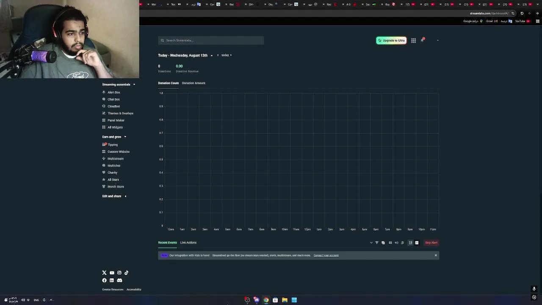Click the Skip Alert button

point(431,243)
